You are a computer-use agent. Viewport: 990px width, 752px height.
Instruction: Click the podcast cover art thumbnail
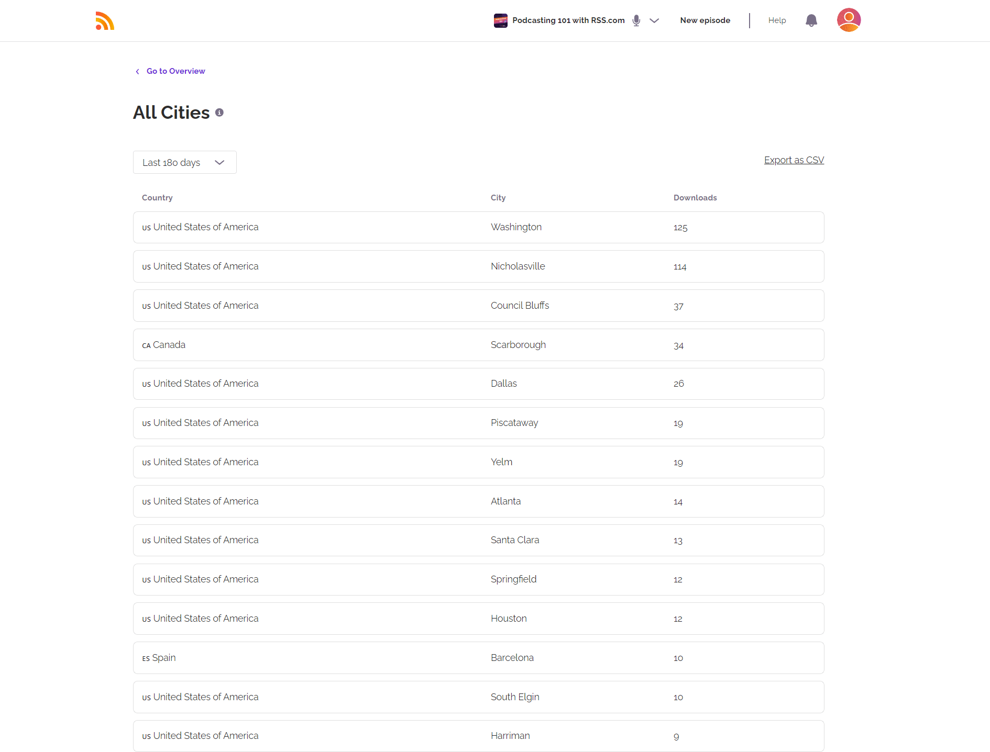[500, 20]
